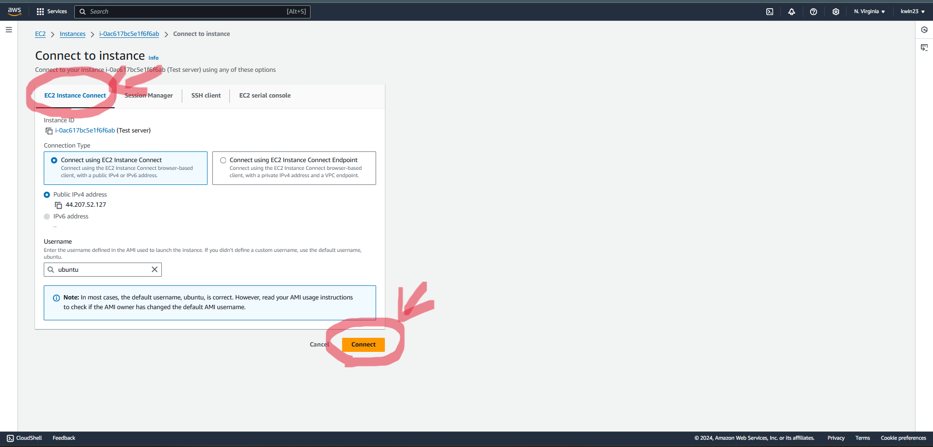Switch to the EC2 Instance Connect tab

pos(75,96)
